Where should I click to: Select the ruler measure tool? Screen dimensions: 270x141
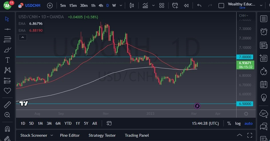7,104
